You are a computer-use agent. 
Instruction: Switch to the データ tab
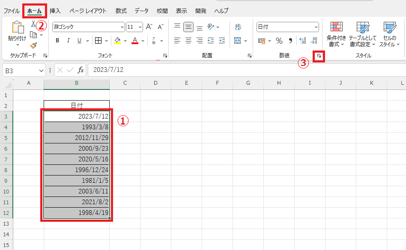[141, 11]
